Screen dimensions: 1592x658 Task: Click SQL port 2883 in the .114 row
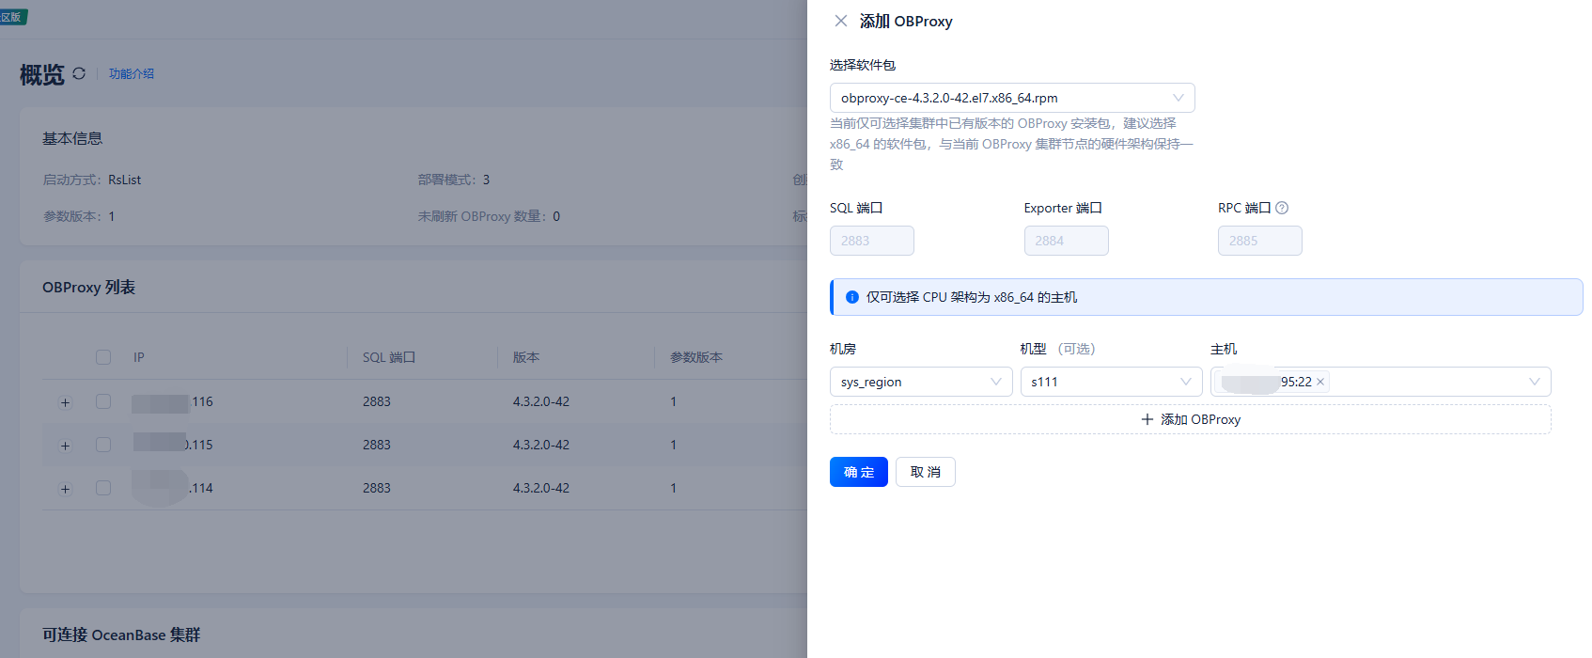pos(377,488)
